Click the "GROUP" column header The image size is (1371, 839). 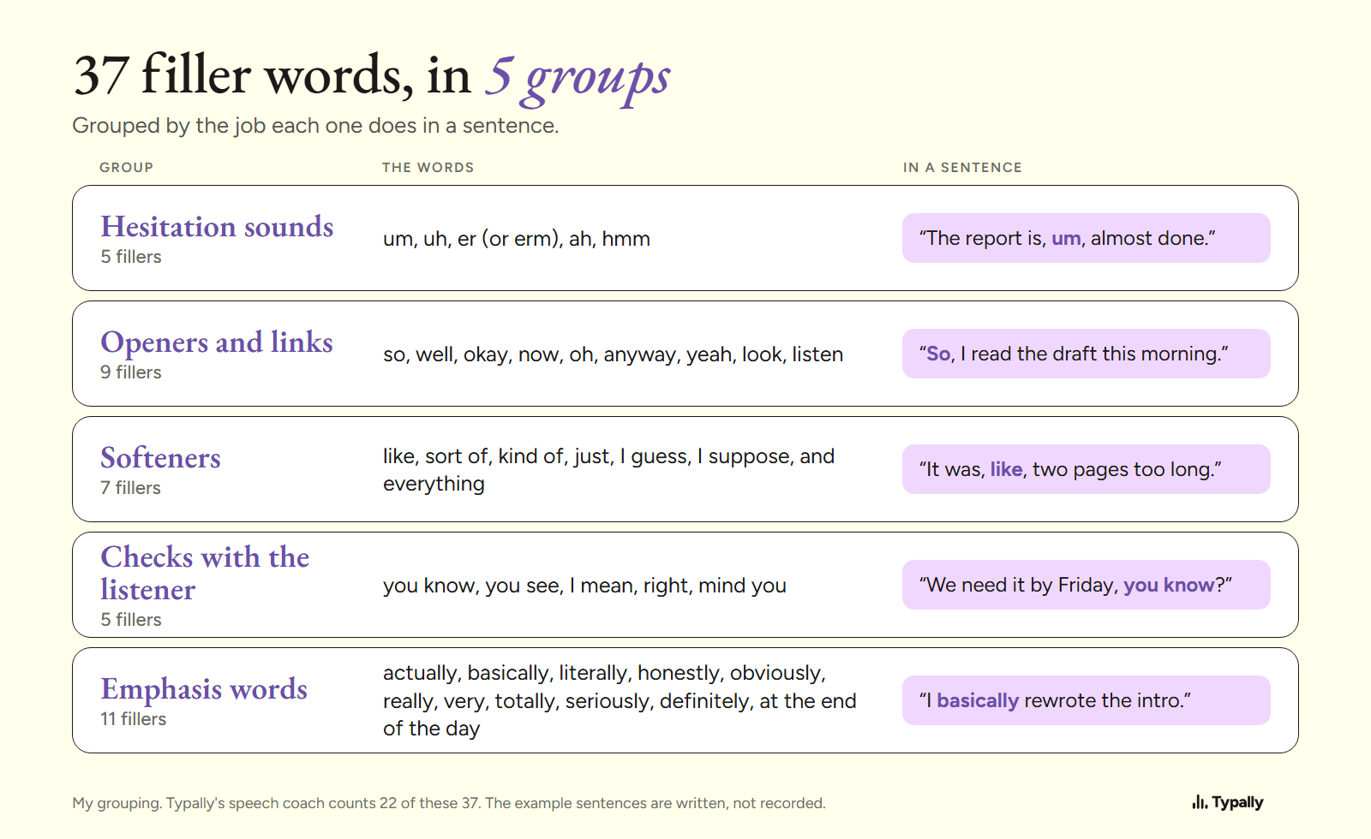point(126,168)
